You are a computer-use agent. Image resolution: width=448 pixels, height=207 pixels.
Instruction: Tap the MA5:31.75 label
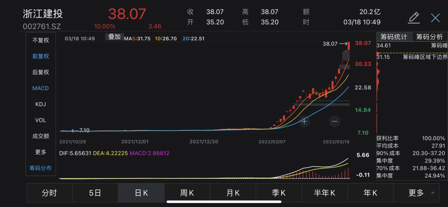[x=137, y=39]
